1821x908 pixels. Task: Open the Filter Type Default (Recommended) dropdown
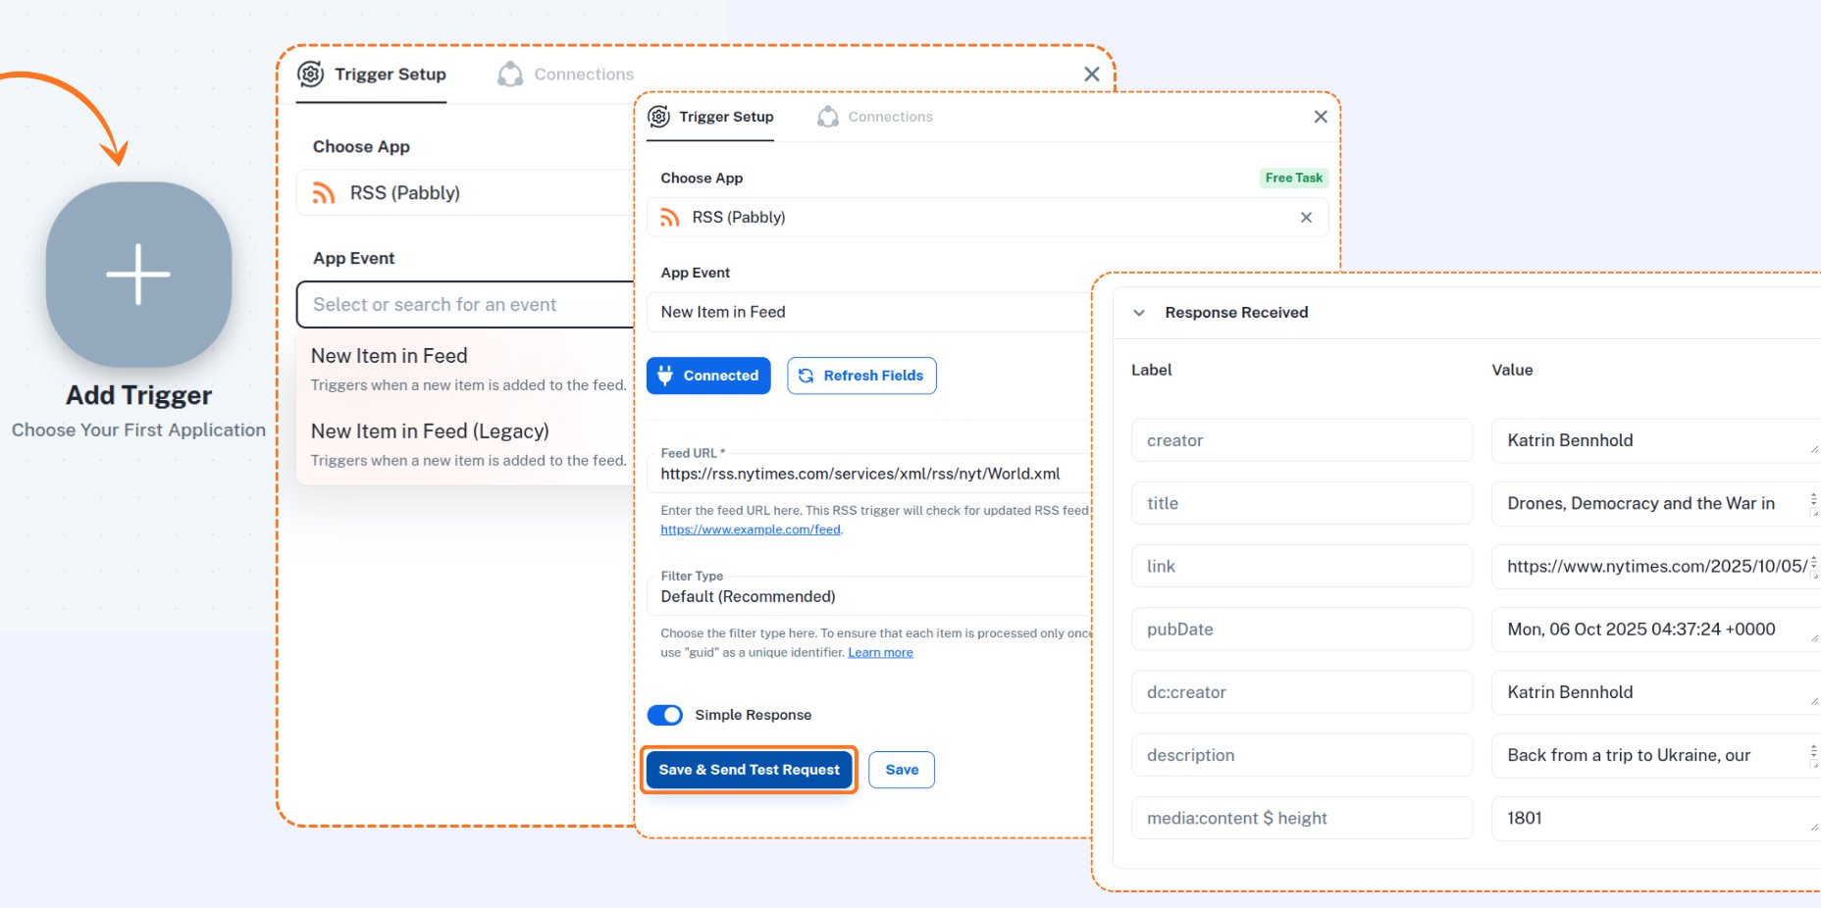click(x=868, y=596)
